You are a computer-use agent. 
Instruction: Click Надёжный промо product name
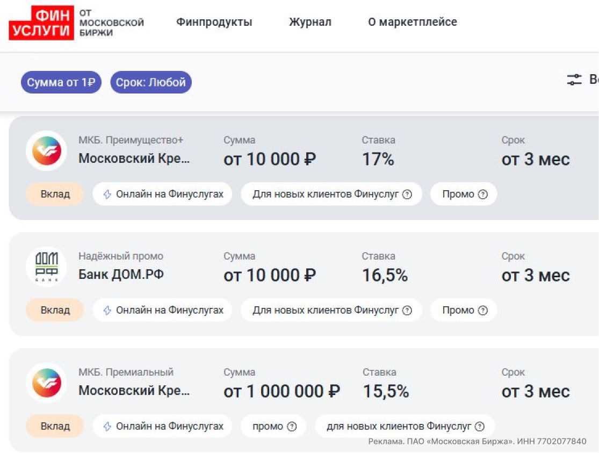coord(121,256)
